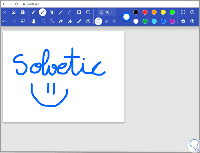
Task: Open the Help question mark
Action: pyautogui.click(x=192, y=21)
